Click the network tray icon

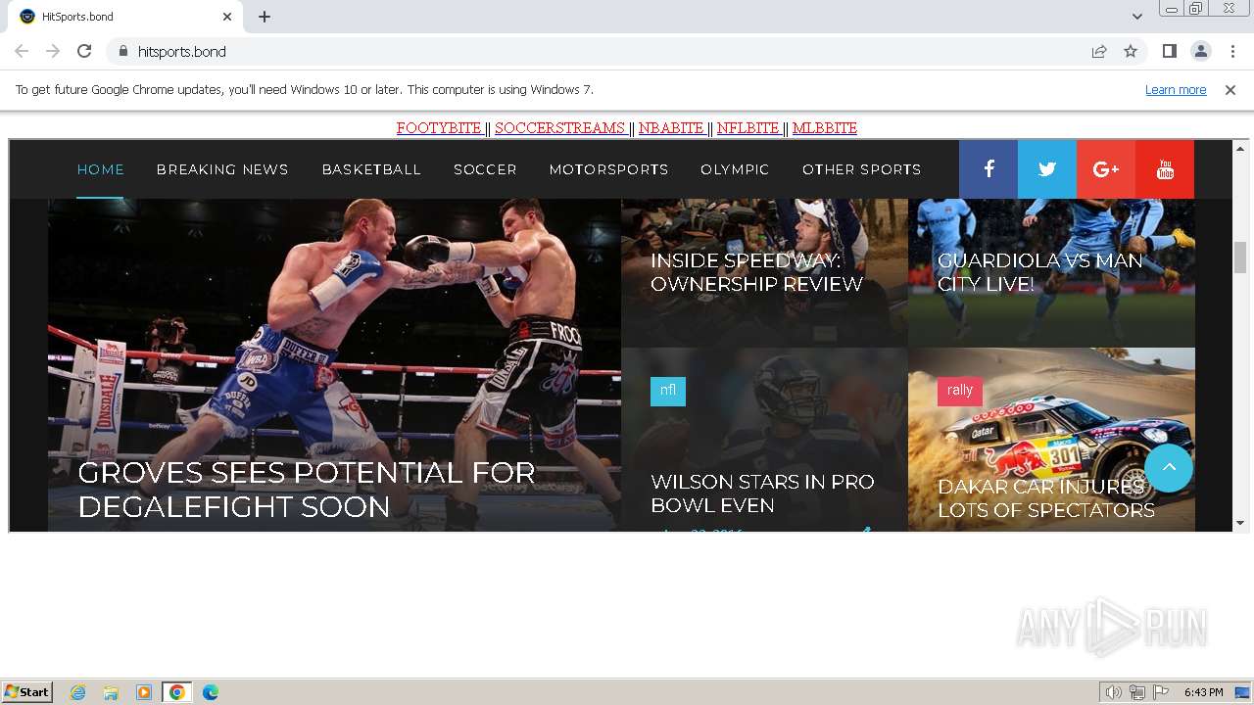1137,692
